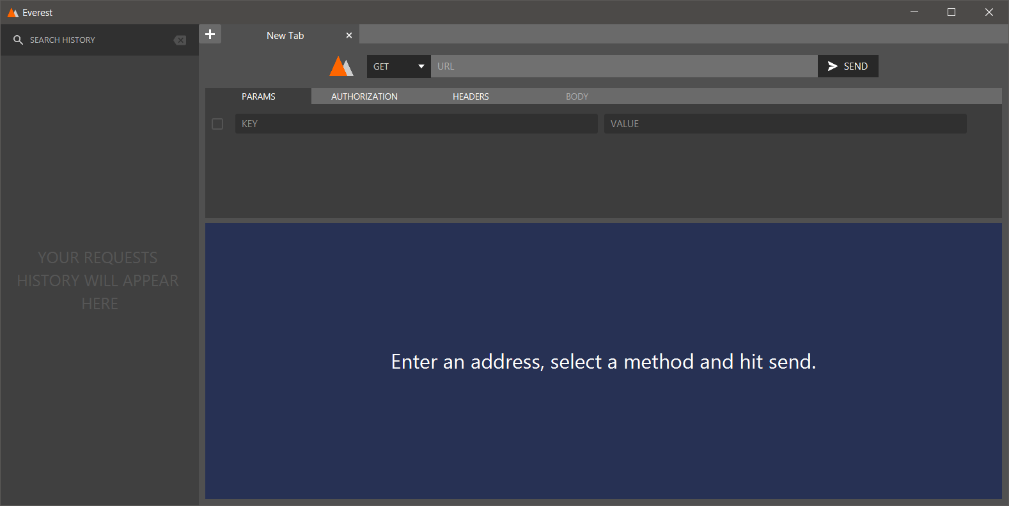Click into the VALUE parameter field
Viewport: 1009px width, 506px height.
tap(785, 124)
